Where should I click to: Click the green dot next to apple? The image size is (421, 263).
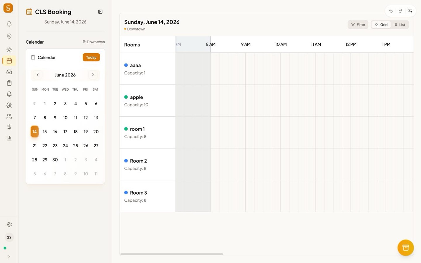coord(126,97)
